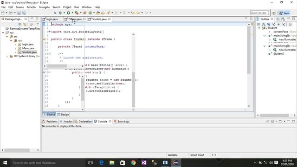The width and height of the screenshot is (297, 167).
Task: Click the Search flashlight toolbar icon
Action: pyautogui.click(x=108, y=13)
